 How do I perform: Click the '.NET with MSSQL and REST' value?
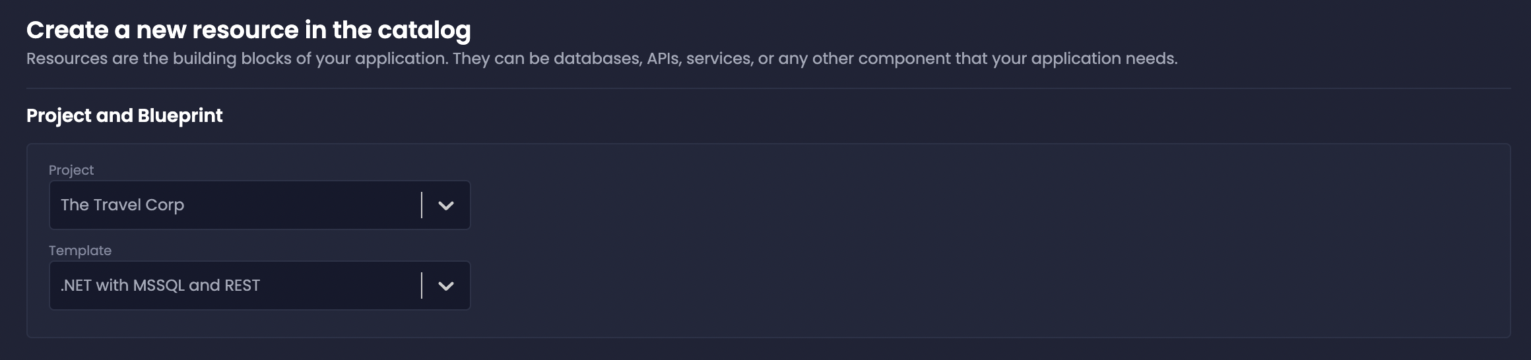(x=160, y=285)
